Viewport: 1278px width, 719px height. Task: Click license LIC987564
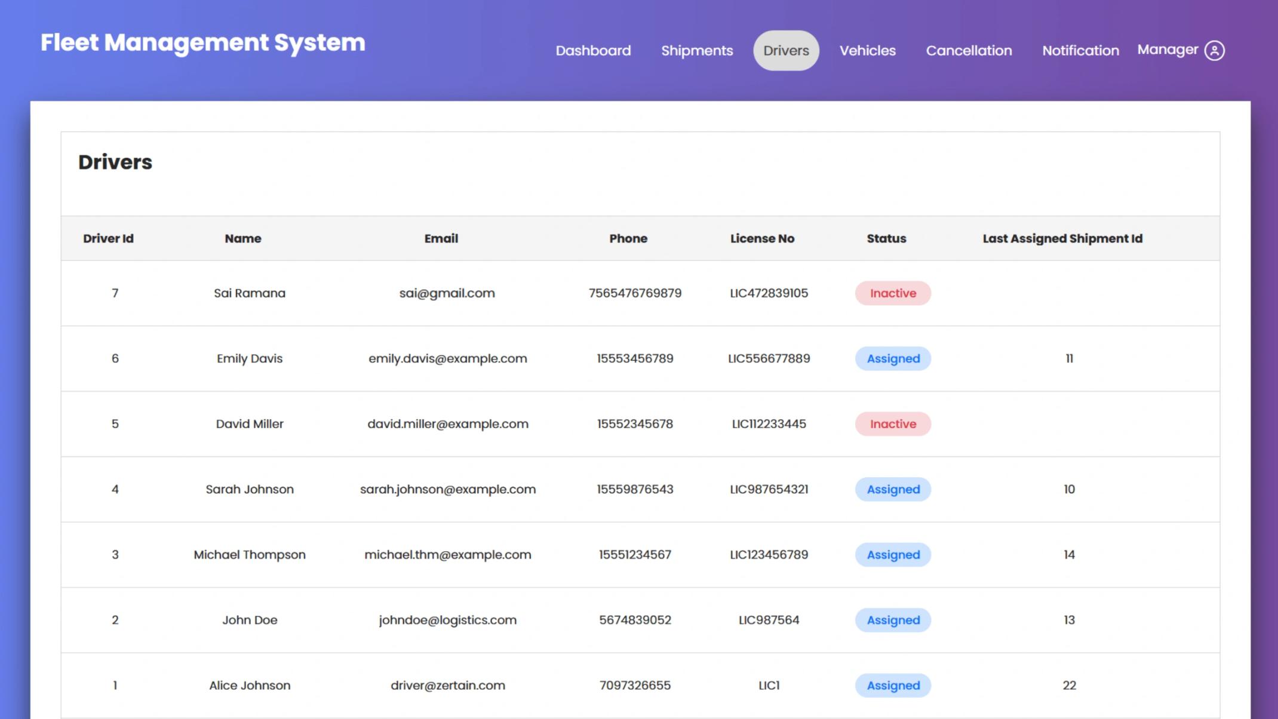point(769,620)
